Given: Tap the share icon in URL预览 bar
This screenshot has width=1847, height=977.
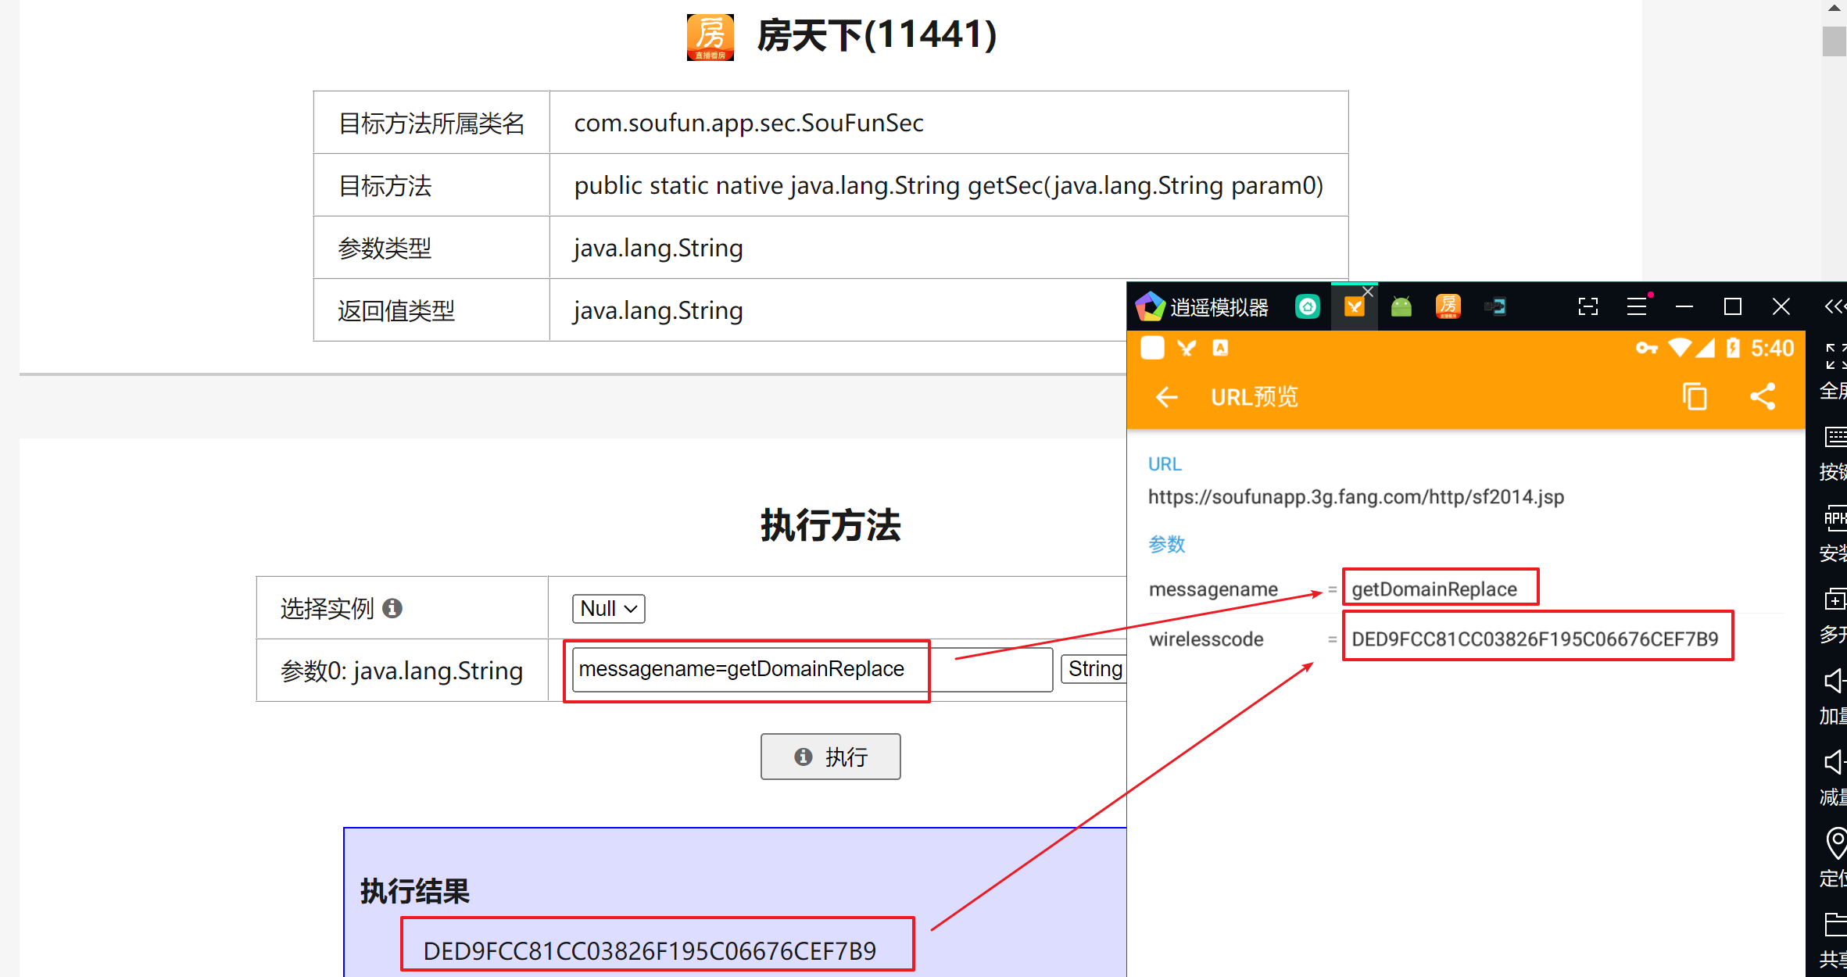Looking at the screenshot, I should (x=1763, y=396).
